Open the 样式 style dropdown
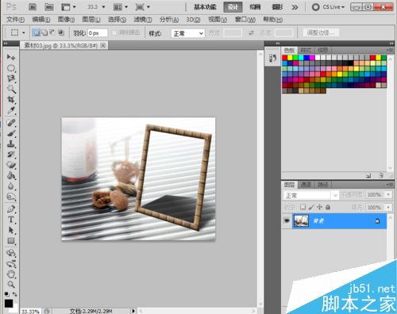This screenshot has height=314, width=397. pos(188,33)
